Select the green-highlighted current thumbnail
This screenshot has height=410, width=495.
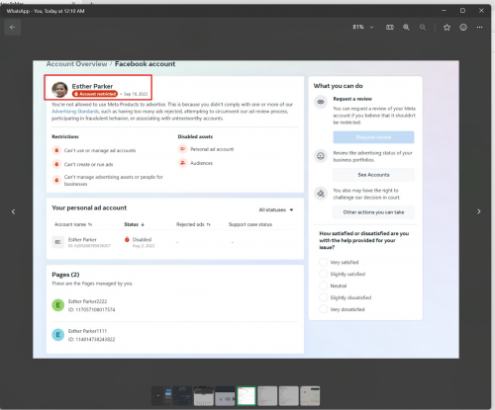point(247,396)
